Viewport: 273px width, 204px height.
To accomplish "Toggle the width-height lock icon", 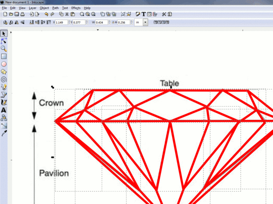I will point(113,22).
